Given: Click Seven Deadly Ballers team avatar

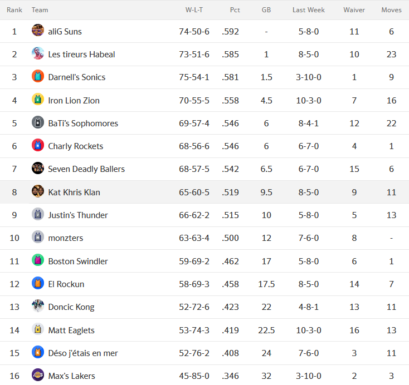Looking at the screenshot, I should (38, 168).
